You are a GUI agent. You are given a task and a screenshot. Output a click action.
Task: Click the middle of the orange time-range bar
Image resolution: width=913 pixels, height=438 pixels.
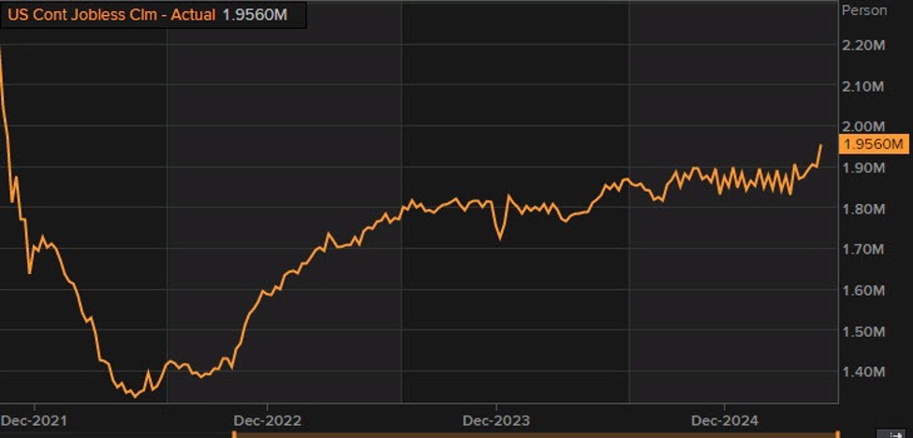pyautogui.click(x=535, y=434)
